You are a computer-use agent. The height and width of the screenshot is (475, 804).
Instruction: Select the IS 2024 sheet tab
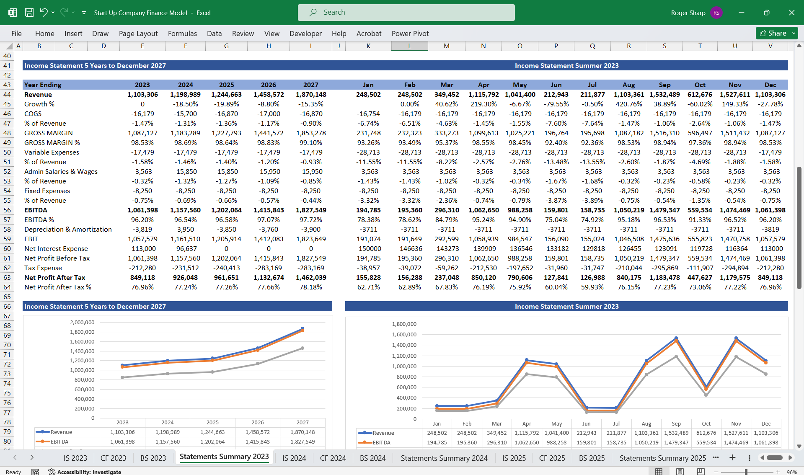pyautogui.click(x=294, y=458)
